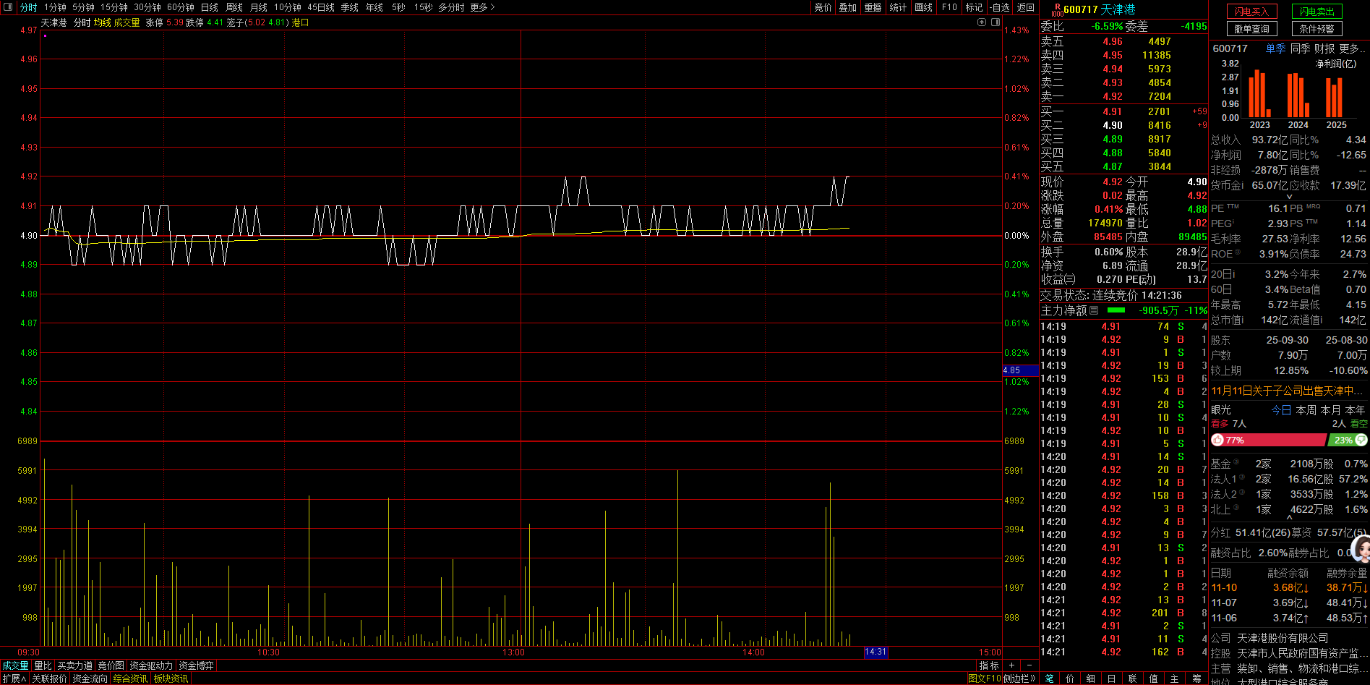Image resolution: width=1370 pixels, height=685 pixels.
Task: Select 本月 sentiment period
Action: coord(1330,410)
